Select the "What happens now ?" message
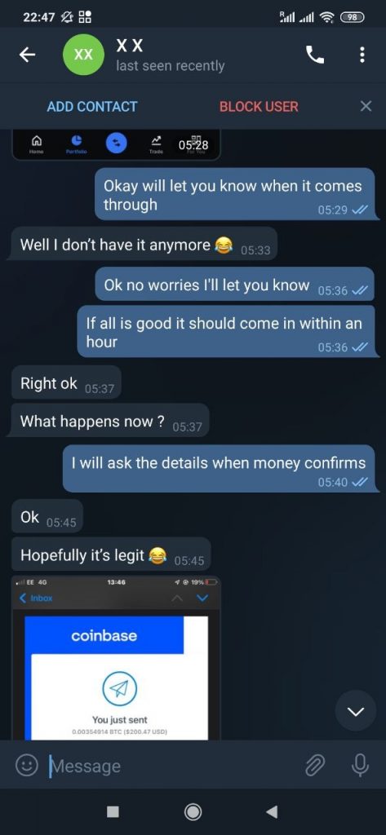Viewport: 386px width, 835px height. coord(110,422)
